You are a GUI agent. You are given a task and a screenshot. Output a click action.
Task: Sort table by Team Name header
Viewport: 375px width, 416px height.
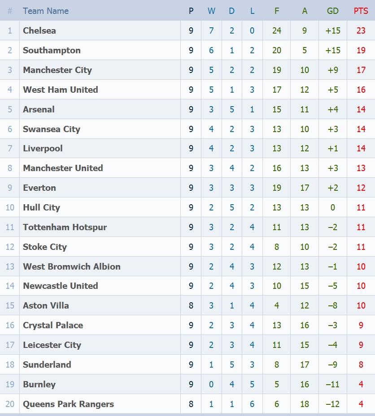(x=46, y=11)
